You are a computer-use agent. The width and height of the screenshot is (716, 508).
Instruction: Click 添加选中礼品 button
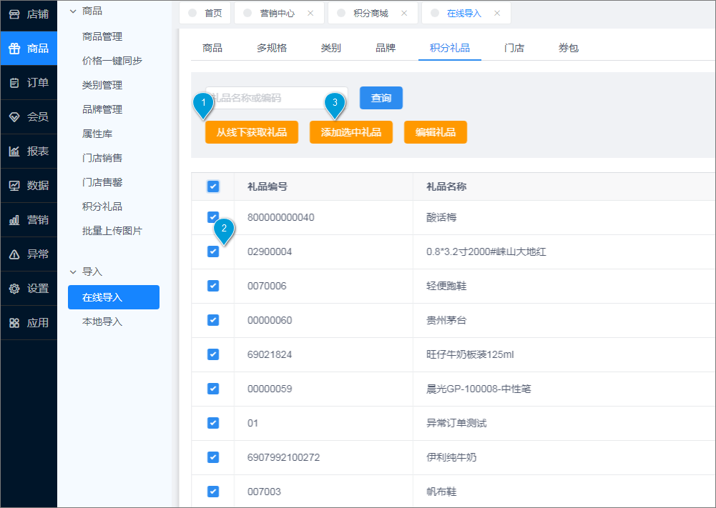(351, 132)
